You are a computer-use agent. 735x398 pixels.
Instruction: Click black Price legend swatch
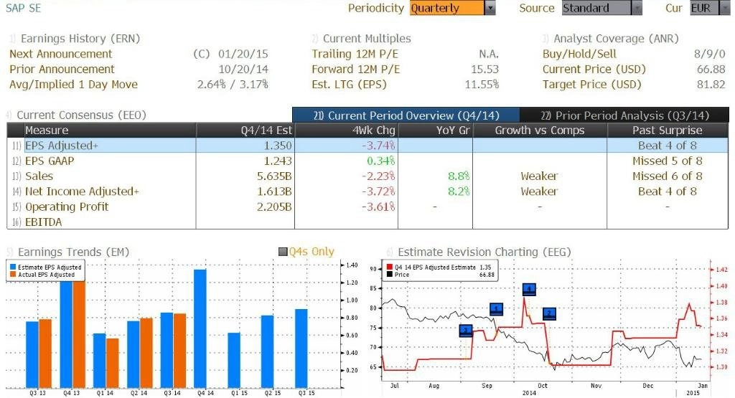point(390,275)
